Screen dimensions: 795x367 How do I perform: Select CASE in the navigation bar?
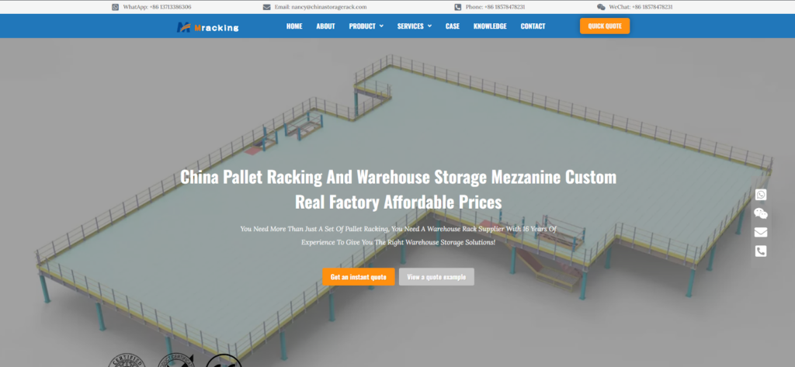[x=453, y=26]
